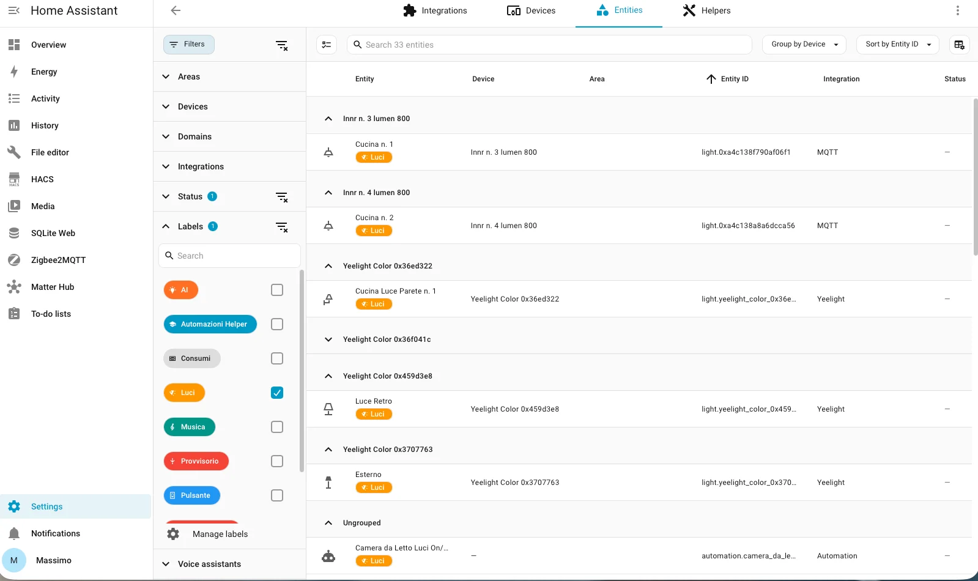Open Massimo user profile avatar
Image resolution: width=978 pixels, height=581 pixels.
[14, 560]
